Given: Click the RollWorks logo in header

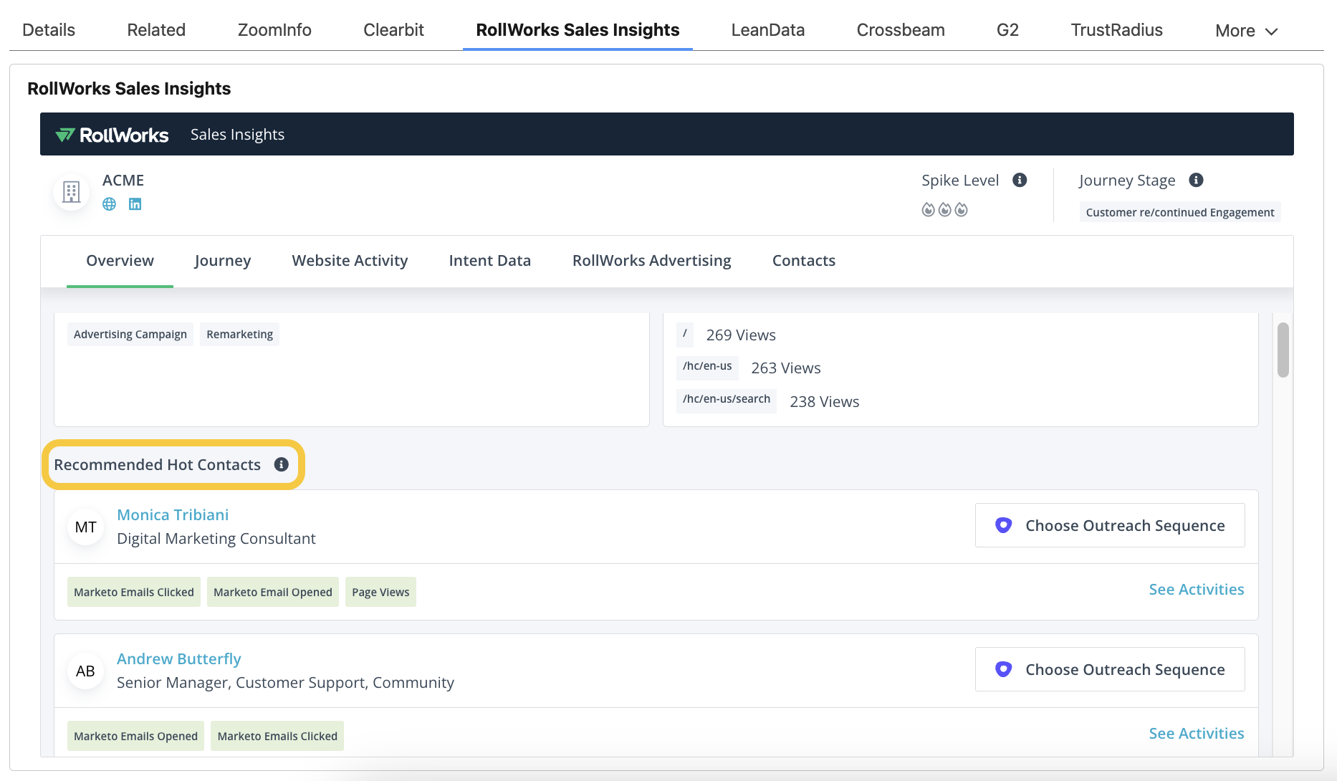Looking at the screenshot, I should pos(112,135).
